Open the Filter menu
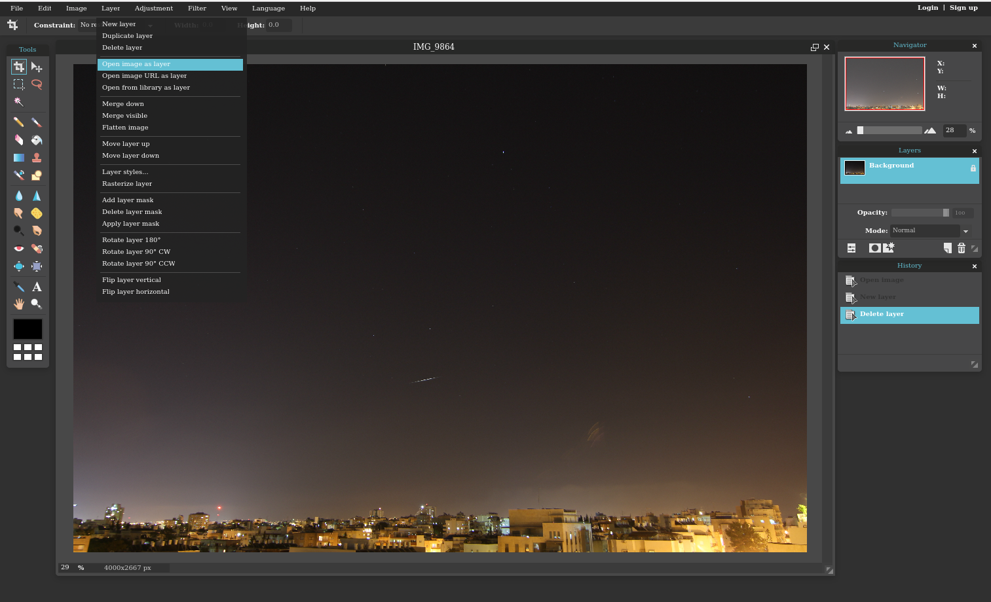991x602 pixels. pos(197,9)
